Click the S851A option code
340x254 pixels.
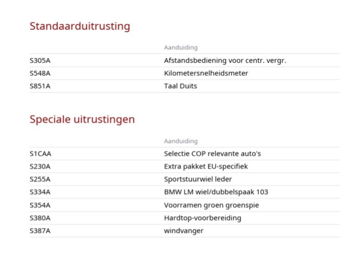pos(40,86)
